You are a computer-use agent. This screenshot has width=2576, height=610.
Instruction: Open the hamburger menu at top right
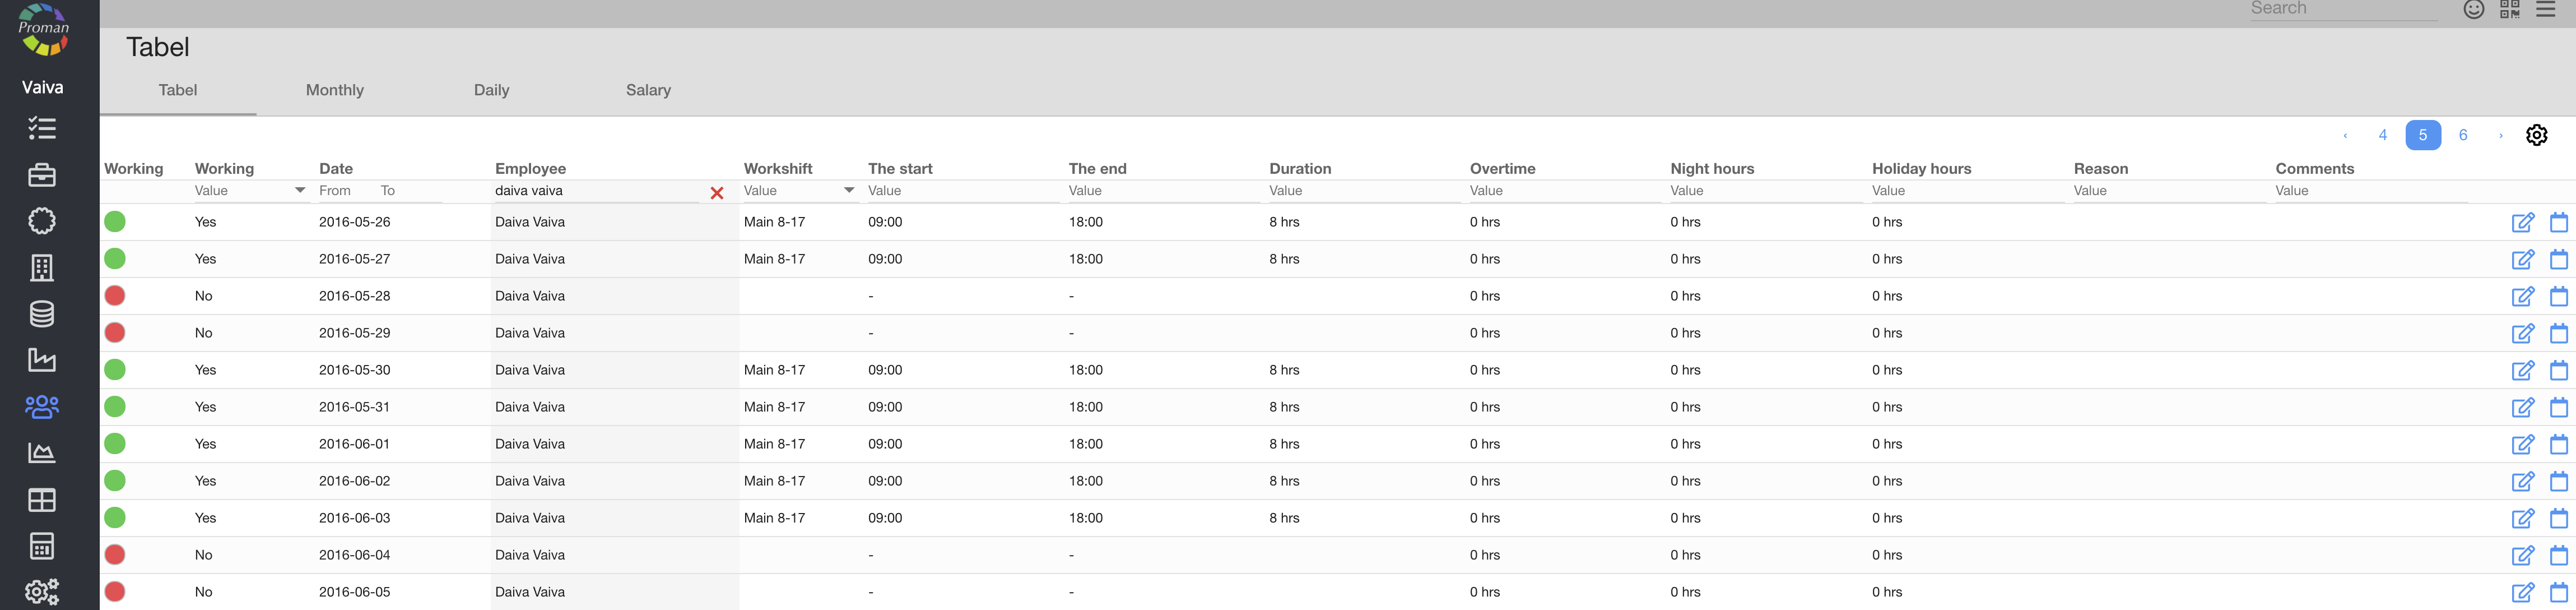point(2545,10)
